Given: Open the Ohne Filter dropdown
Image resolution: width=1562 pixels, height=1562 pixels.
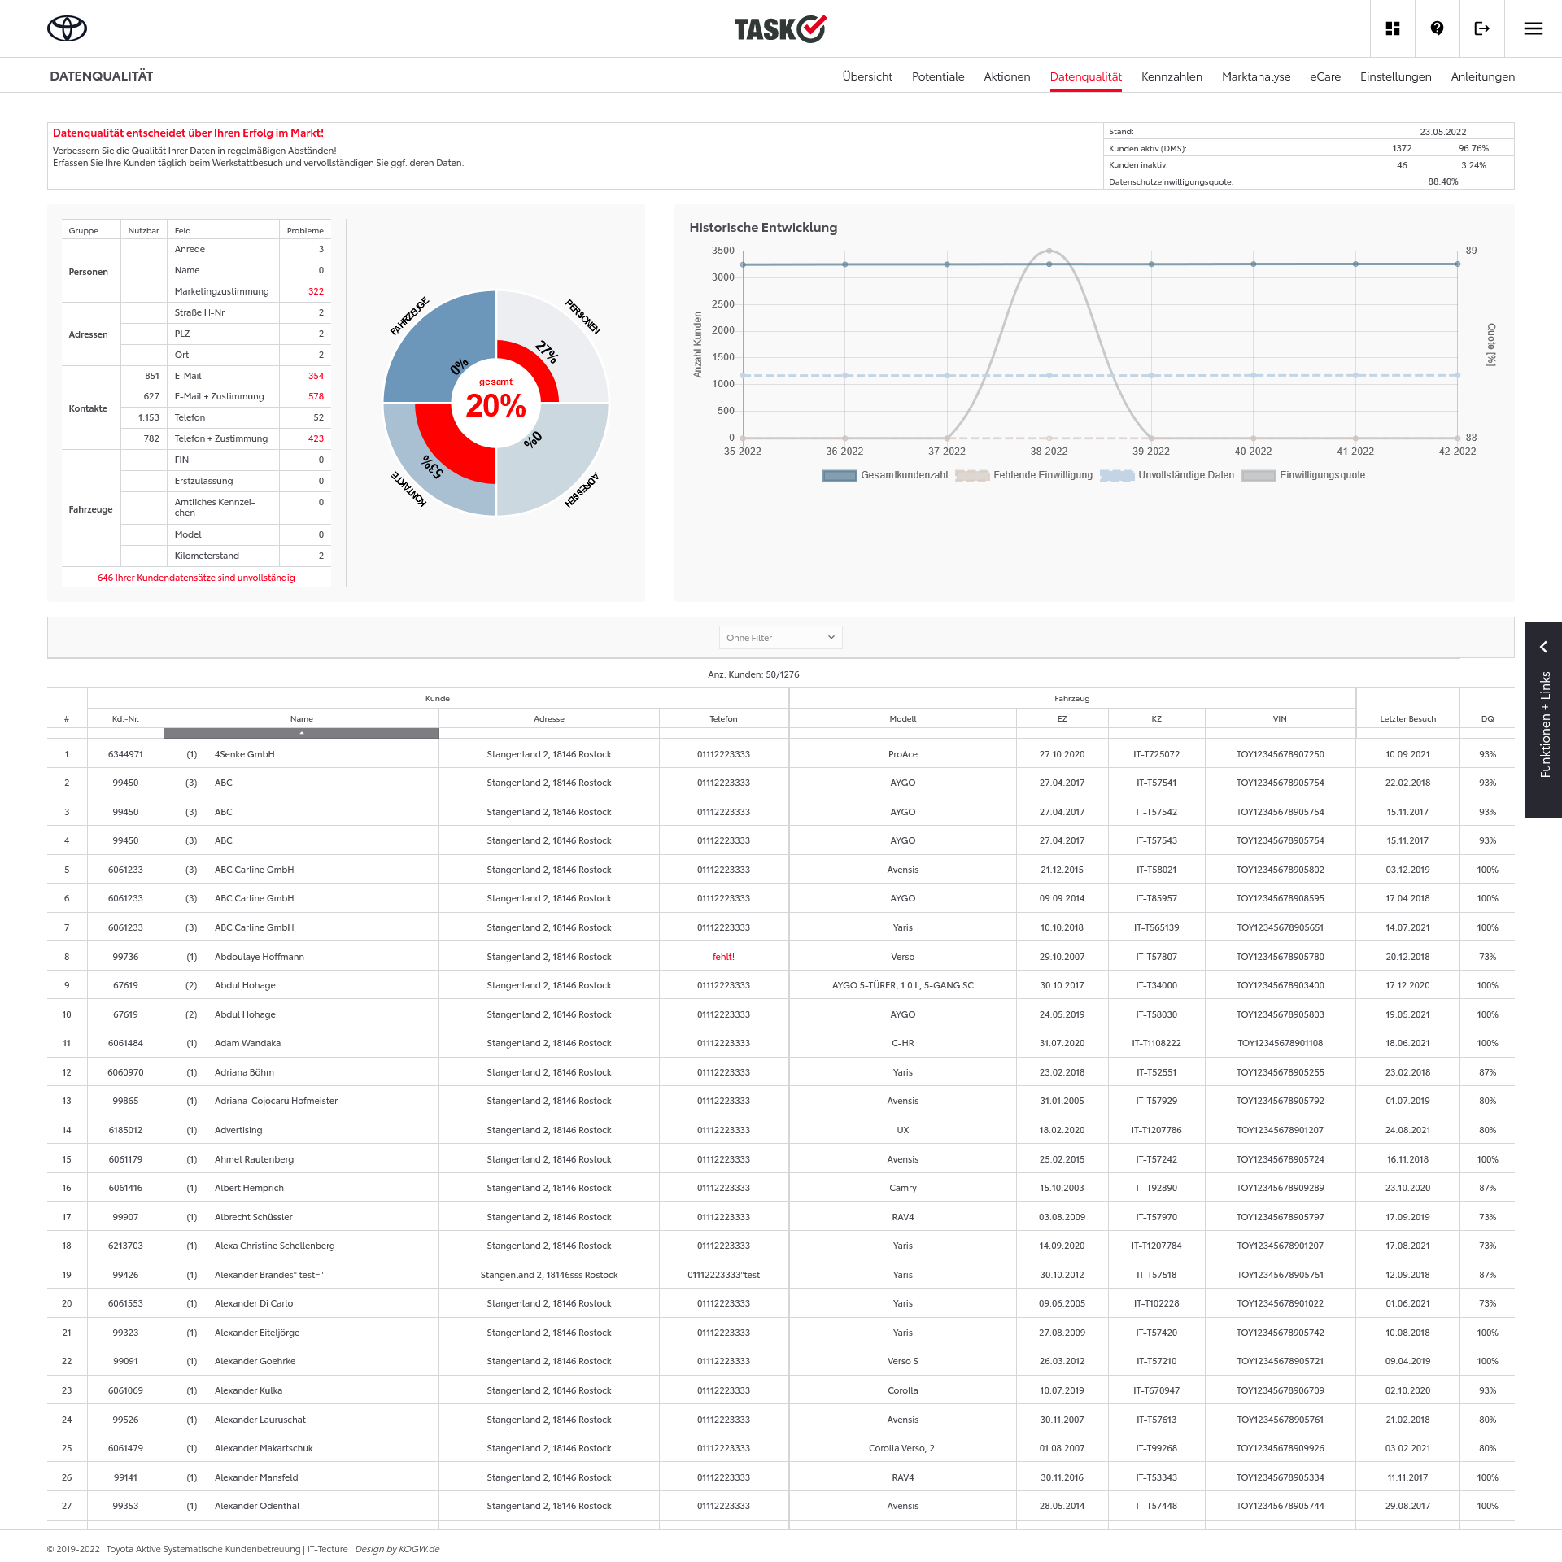Looking at the screenshot, I should point(779,637).
